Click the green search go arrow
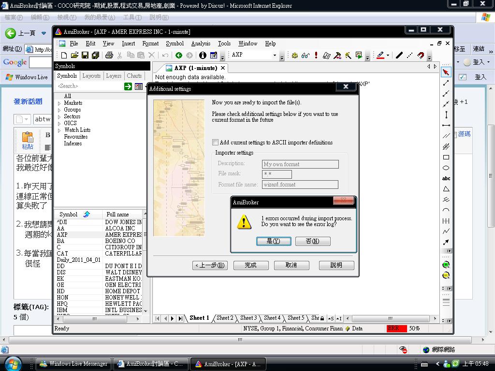 (x=128, y=86)
